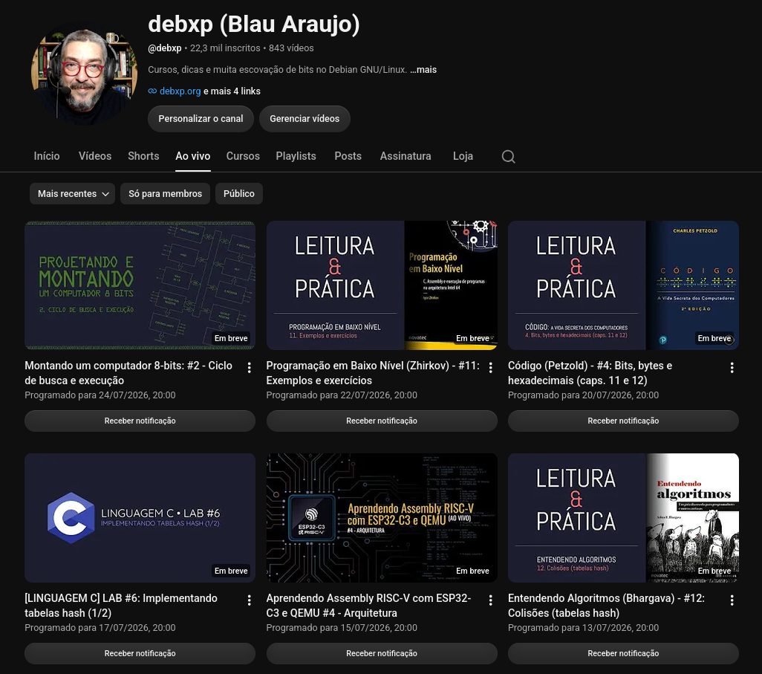Image resolution: width=762 pixels, height=674 pixels.
Task: Open options menu for Entendendo Algoritmos video
Action: [x=732, y=600]
